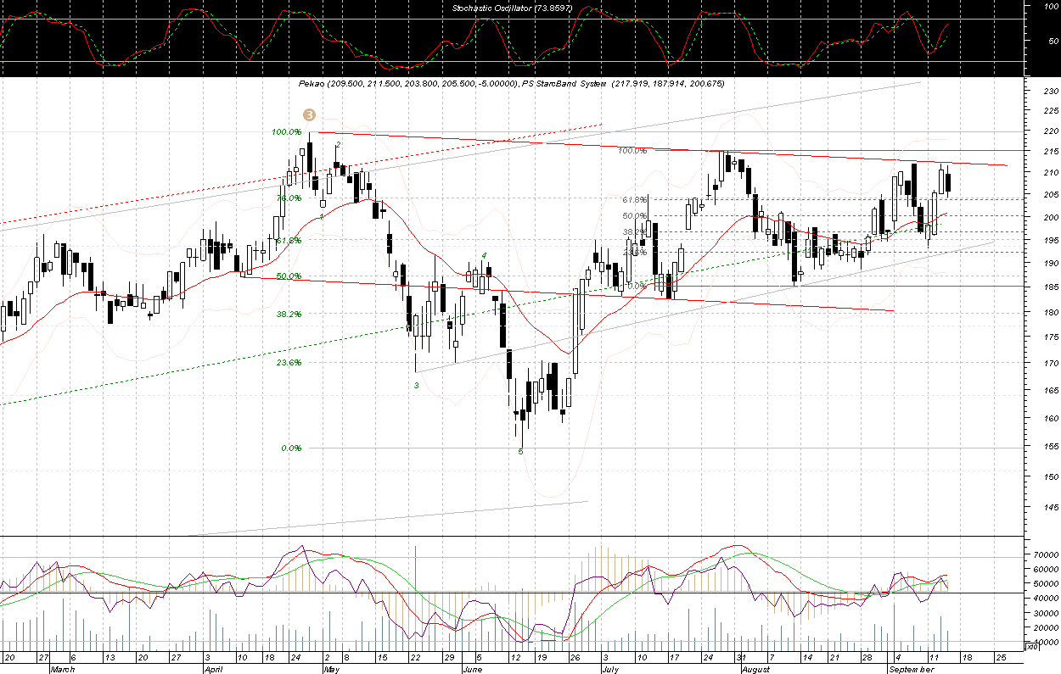Select the 215 price axis label
The image size is (1061, 674).
[x=1049, y=152]
